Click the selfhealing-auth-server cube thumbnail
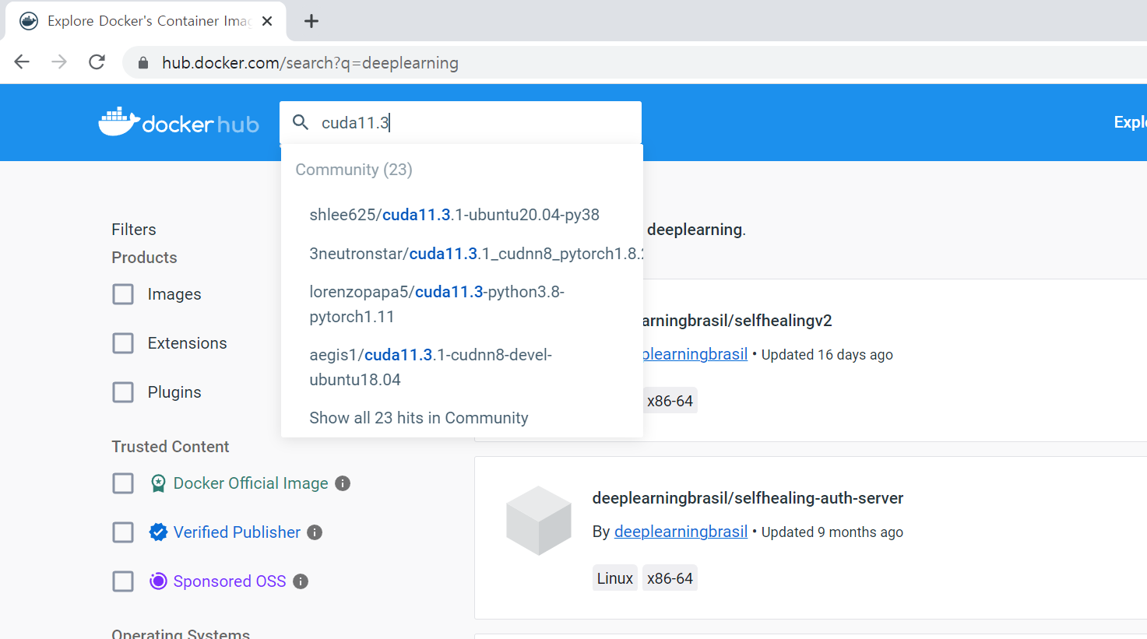The height and width of the screenshot is (639, 1147). tap(539, 521)
